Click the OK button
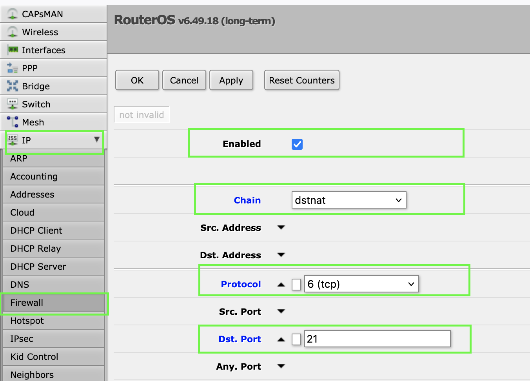The height and width of the screenshot is (381, 530). click(137, 80)
